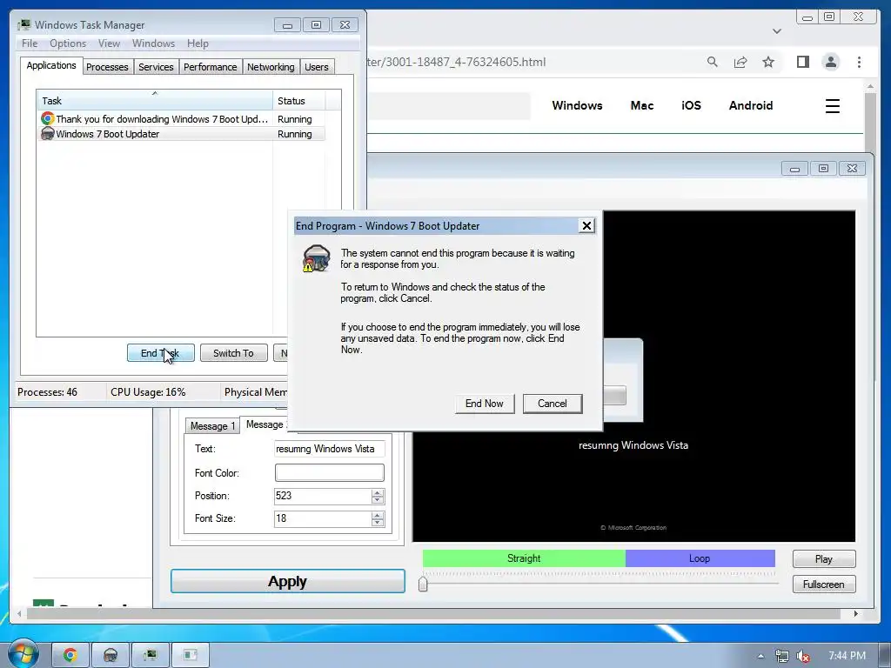The width and height of the screenshot is (891, 668).
Task: Click the animation frame slider handle
Action: tap(423, 584)
